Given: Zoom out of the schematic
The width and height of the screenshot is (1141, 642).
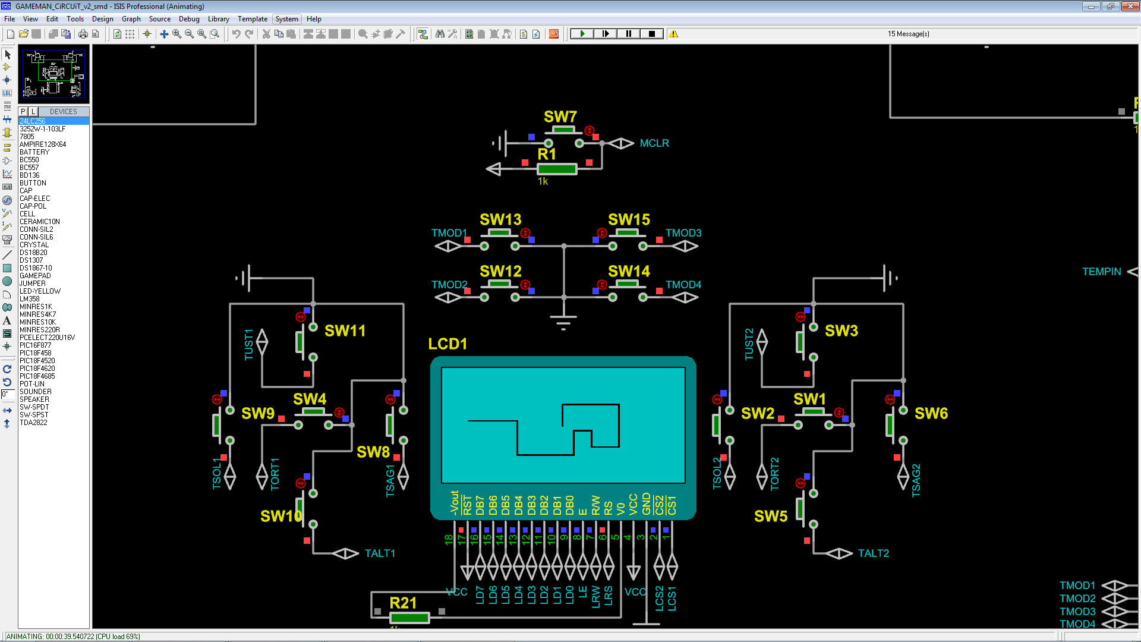Looking at the screenshot, I should tap(189, 34).
